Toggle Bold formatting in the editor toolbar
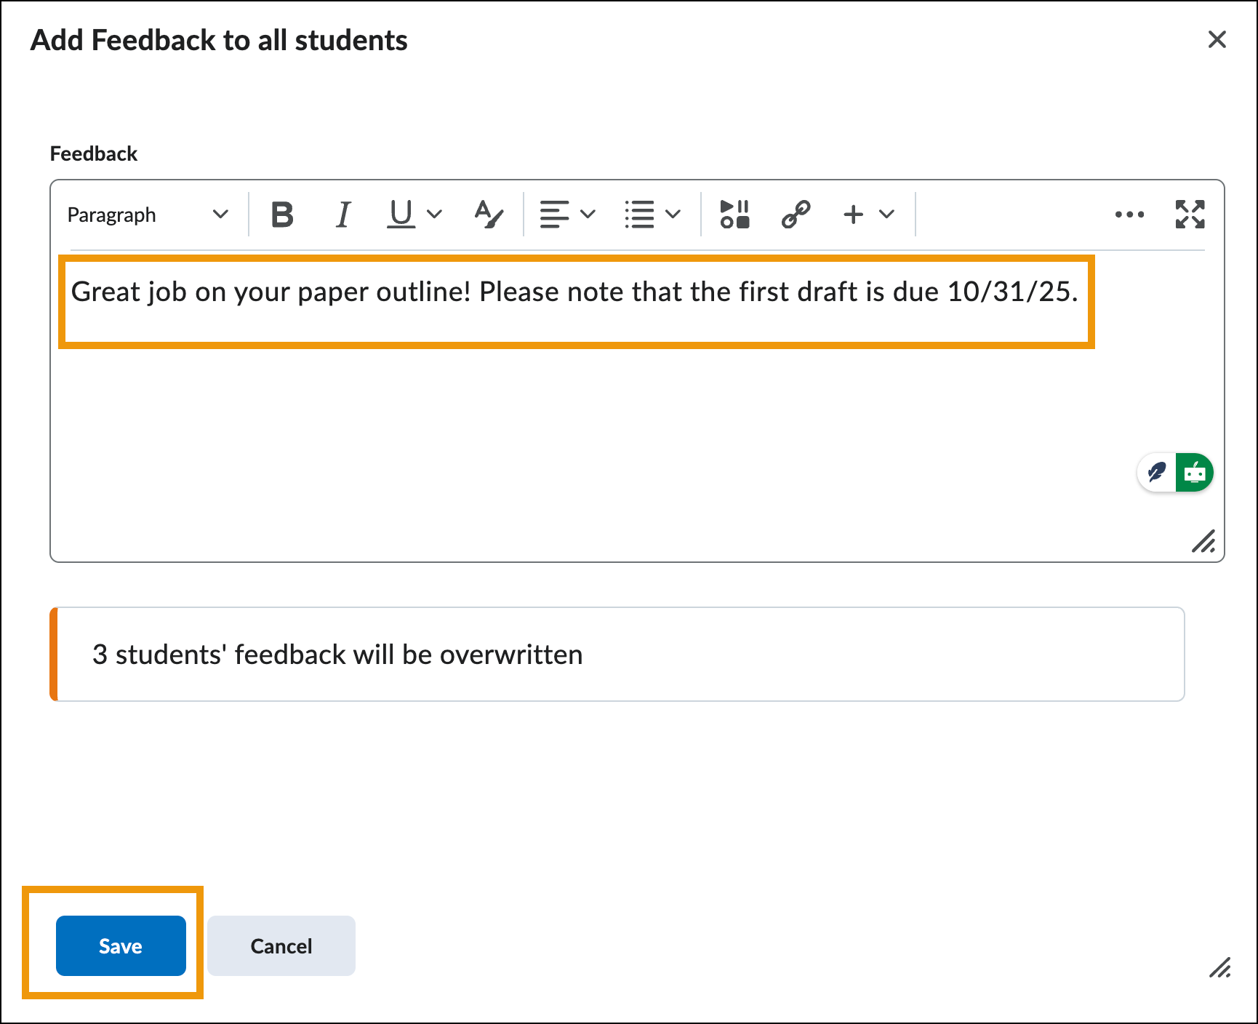Viewport: 1258px width, 1024px height. 282,215
